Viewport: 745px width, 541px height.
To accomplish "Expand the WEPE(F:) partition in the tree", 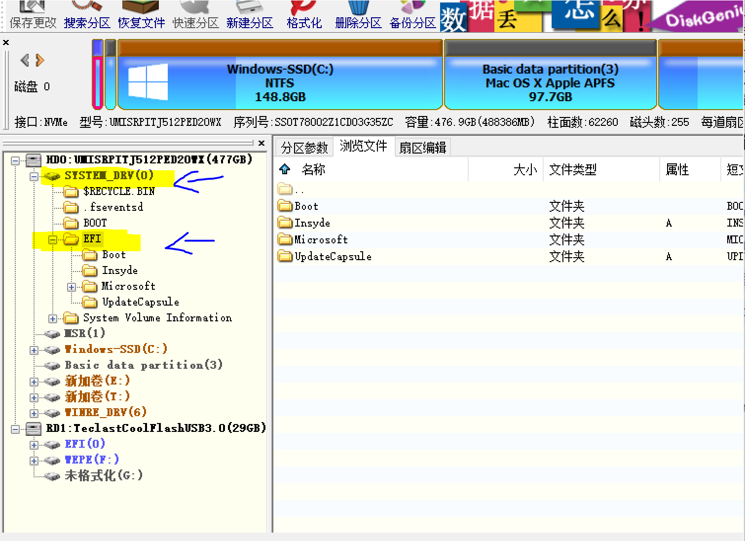I will pyautogui.click(x=34, y=461).
